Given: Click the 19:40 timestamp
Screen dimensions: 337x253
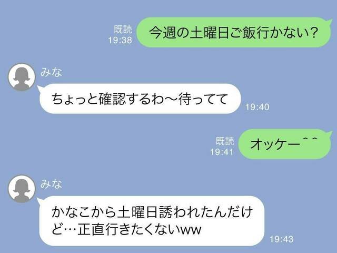Looking at the screenshot, I should 257,107.
